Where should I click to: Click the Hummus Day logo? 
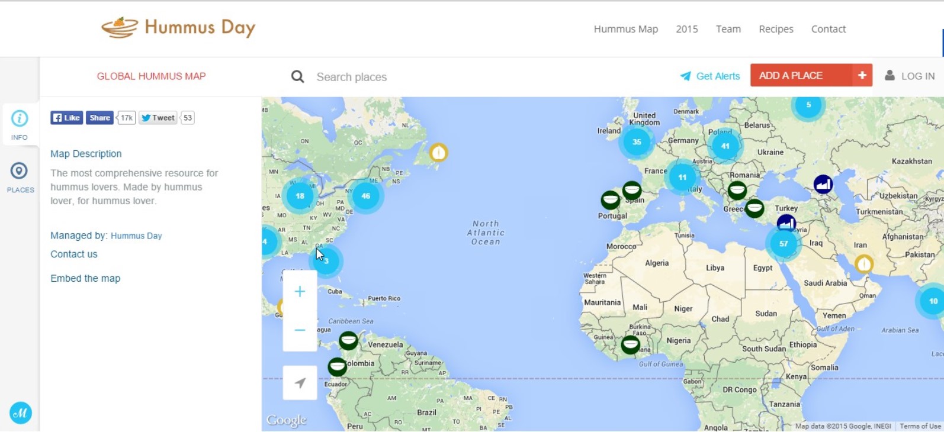pyautogui.click(x=178, y=28)
